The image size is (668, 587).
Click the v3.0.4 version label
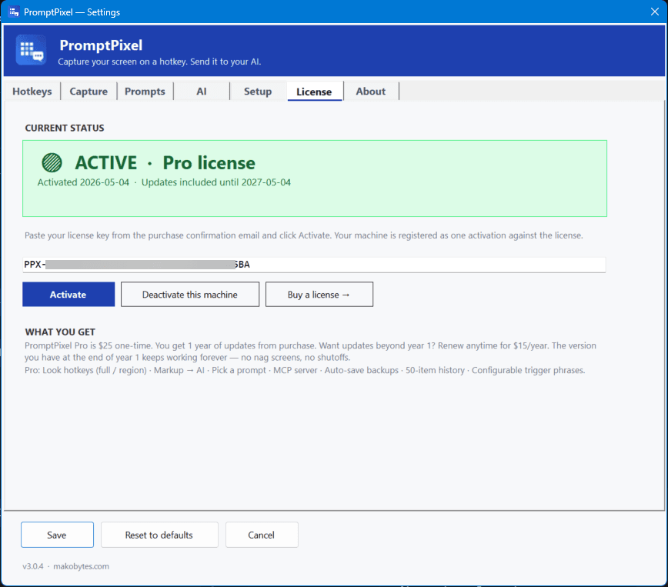33,566
